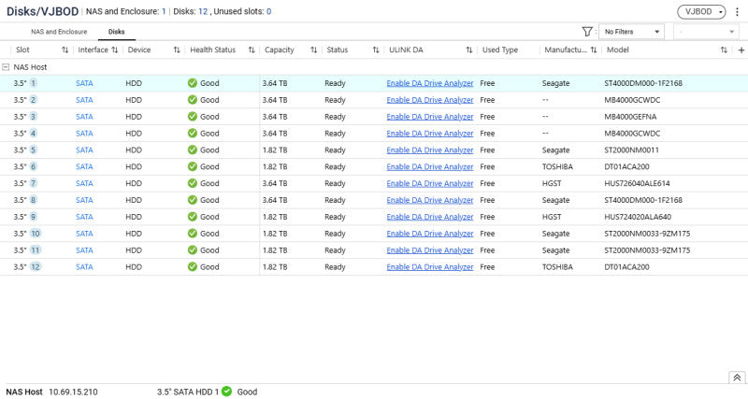The image size is (748, 399).
Task: Click Good health checkmark for slot 11
Action: [193, 249]
